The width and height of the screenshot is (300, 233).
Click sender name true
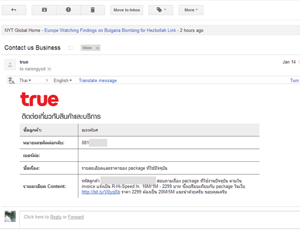click(x=24, y=62)
